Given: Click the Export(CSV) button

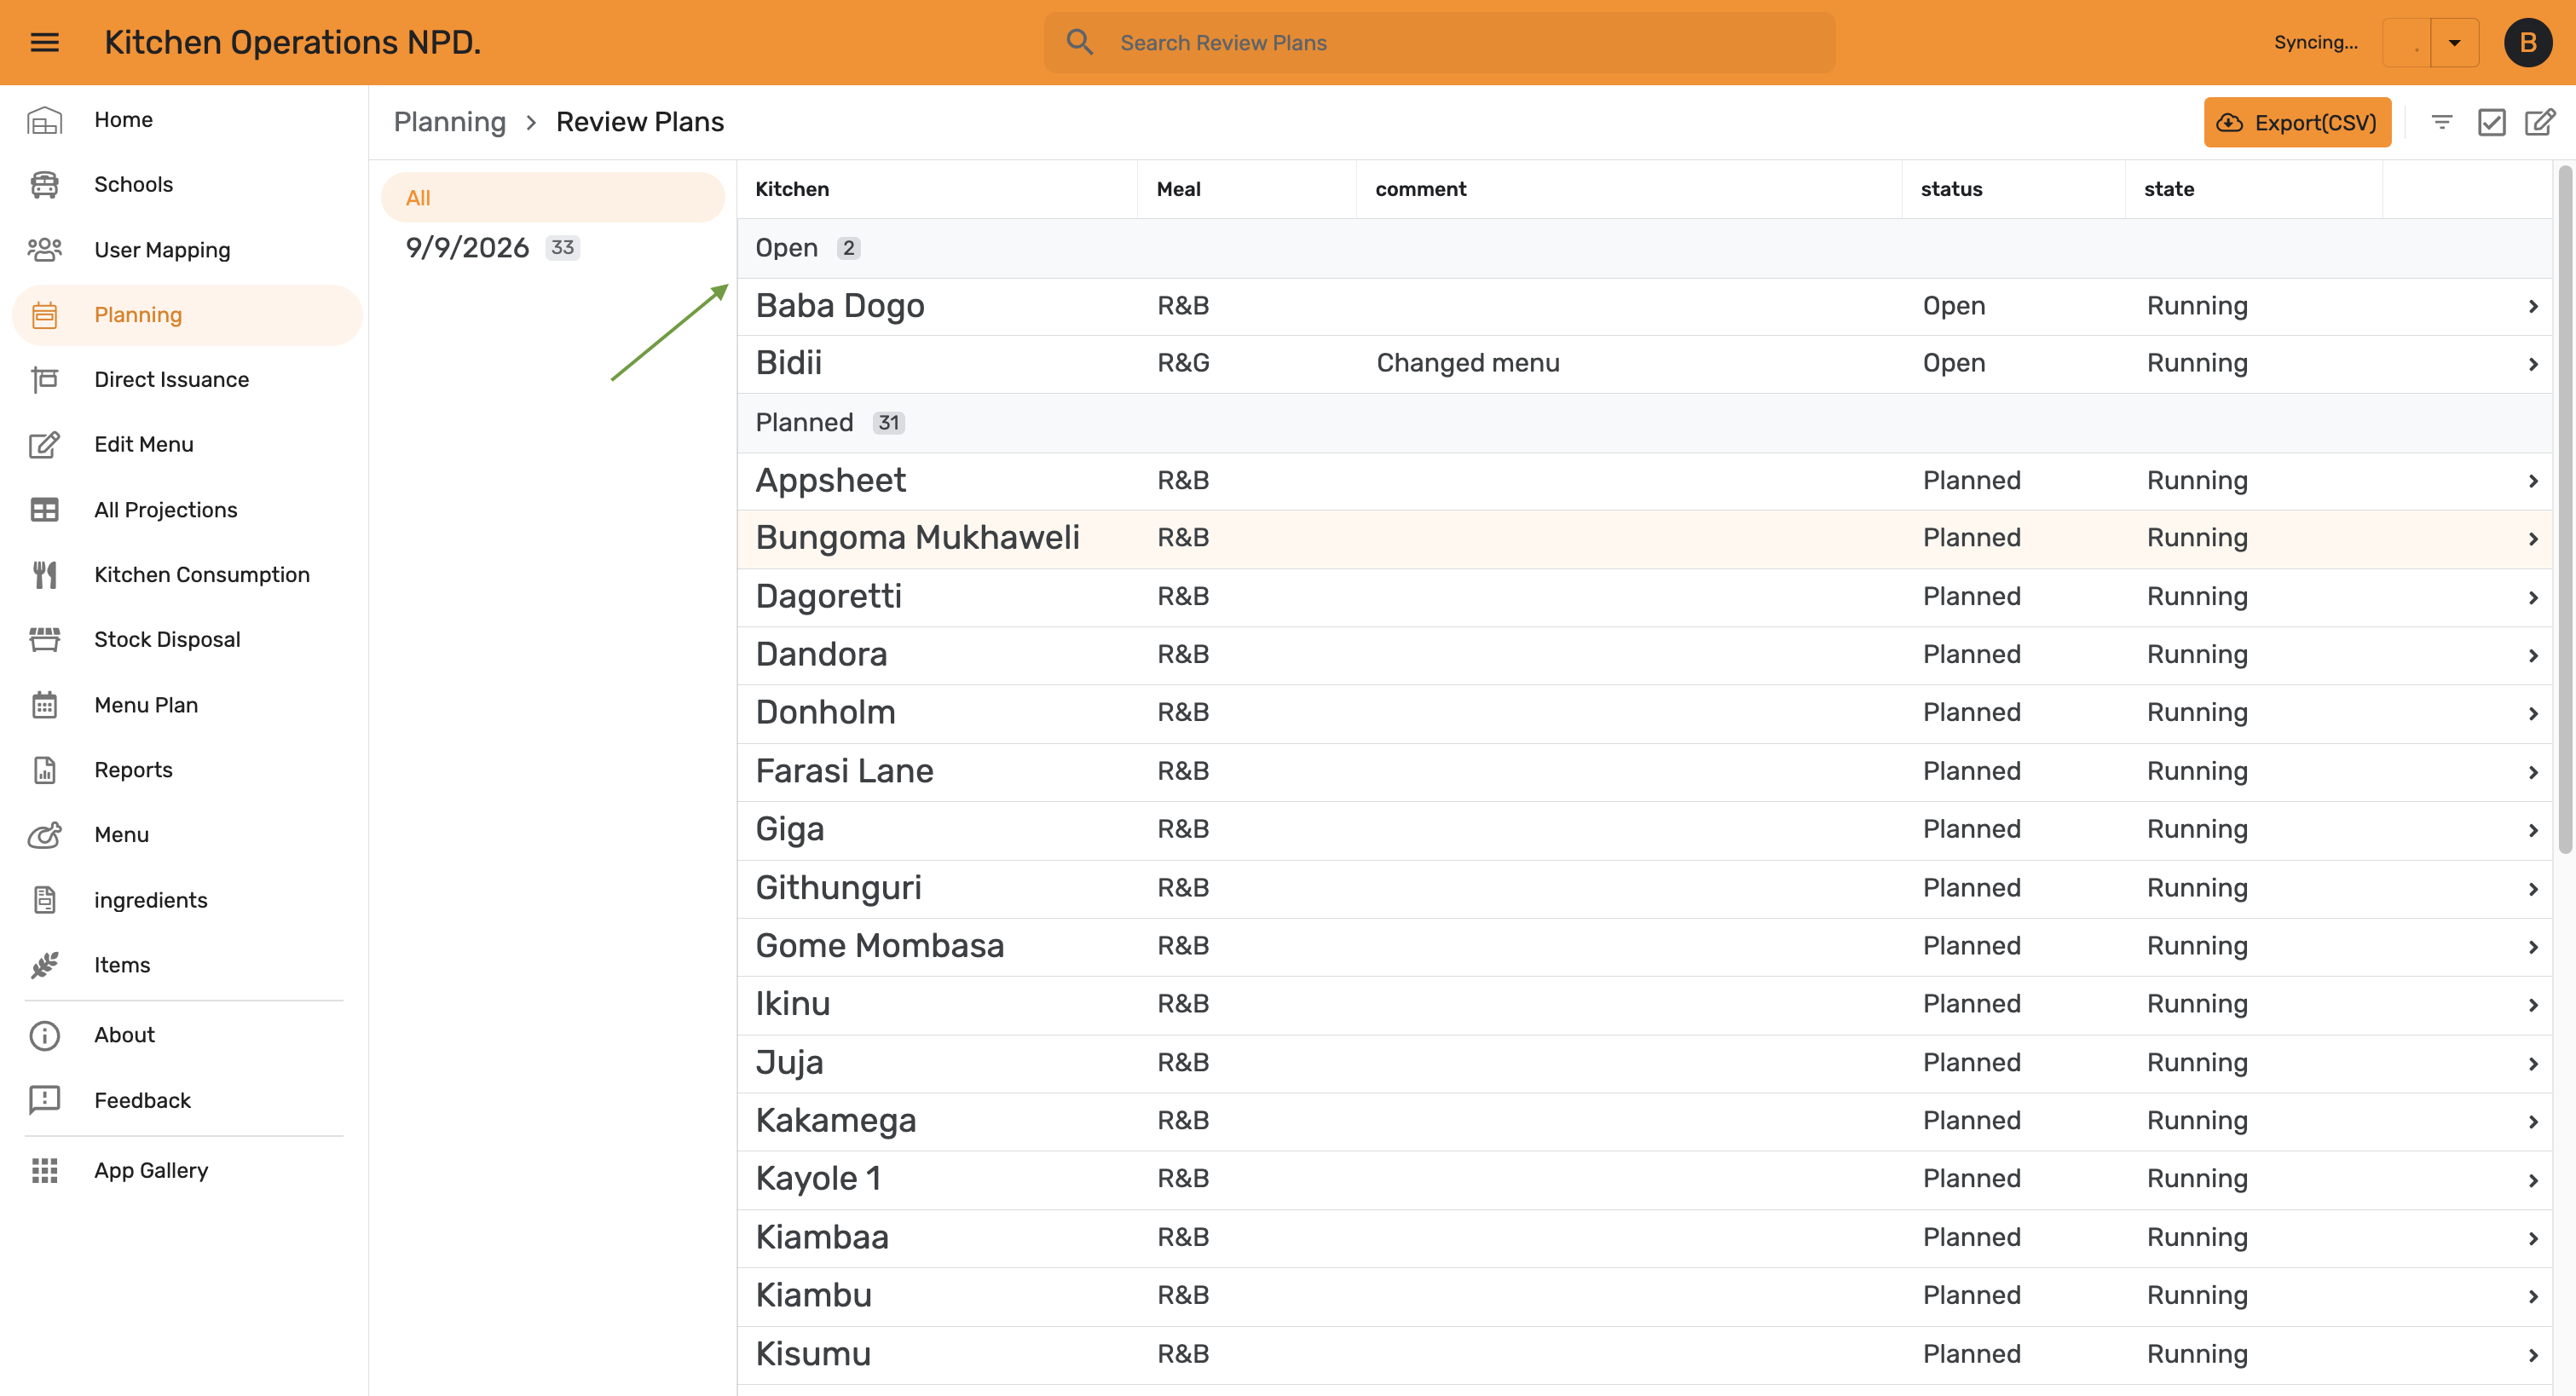Looking at the screenshot, I should 2297,122.
